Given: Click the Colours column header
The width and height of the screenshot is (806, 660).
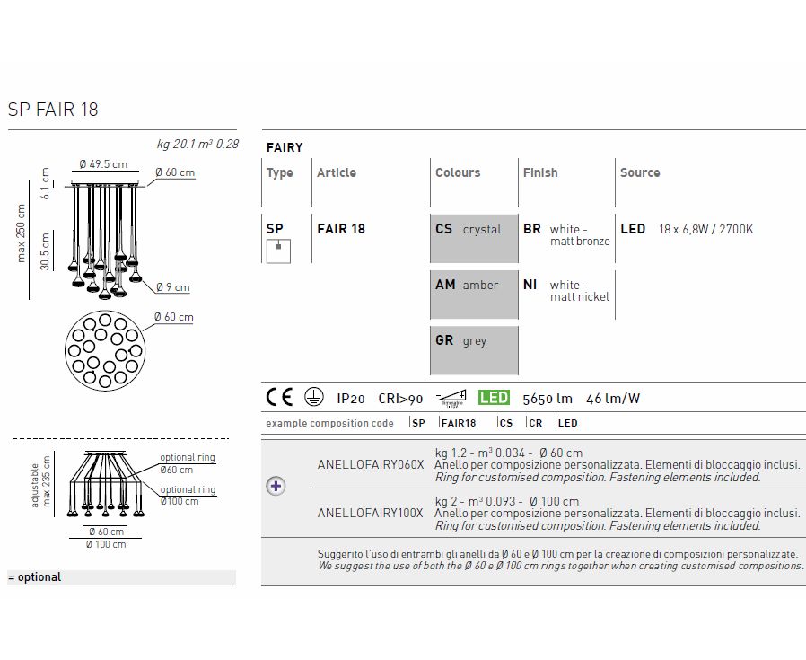Looking at the screenshot, I should 458,172.
